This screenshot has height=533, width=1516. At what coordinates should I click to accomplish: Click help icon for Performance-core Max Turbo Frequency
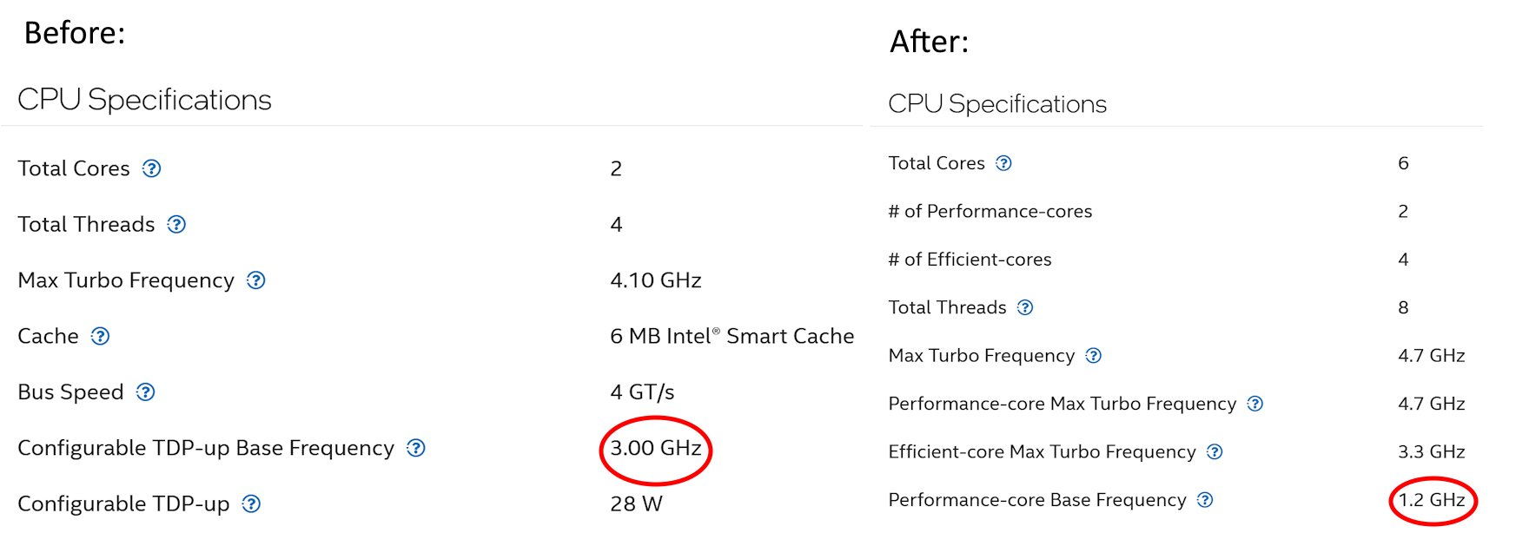click(x=1255, y=404)
